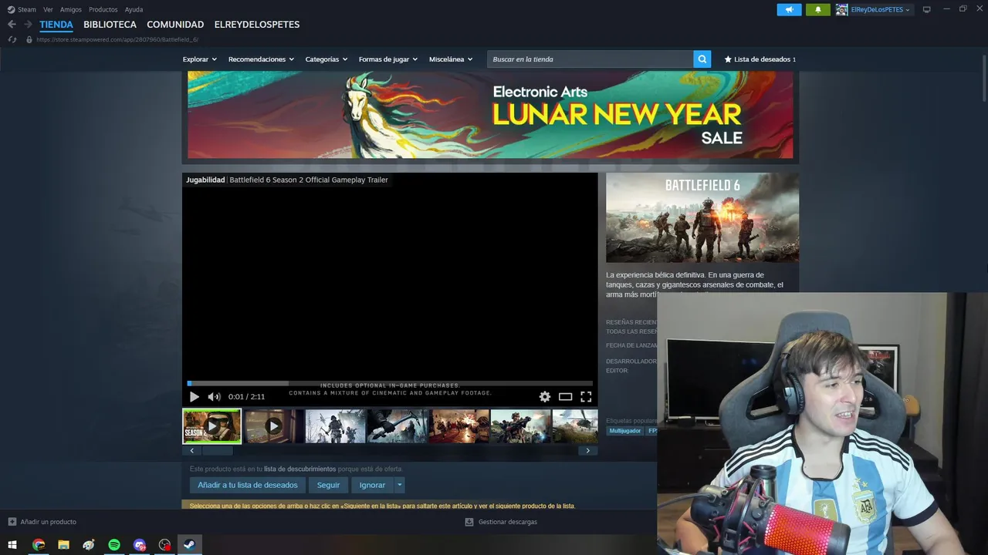
Task: Open Spotify from the taskbar
Action: click(114, 545)
